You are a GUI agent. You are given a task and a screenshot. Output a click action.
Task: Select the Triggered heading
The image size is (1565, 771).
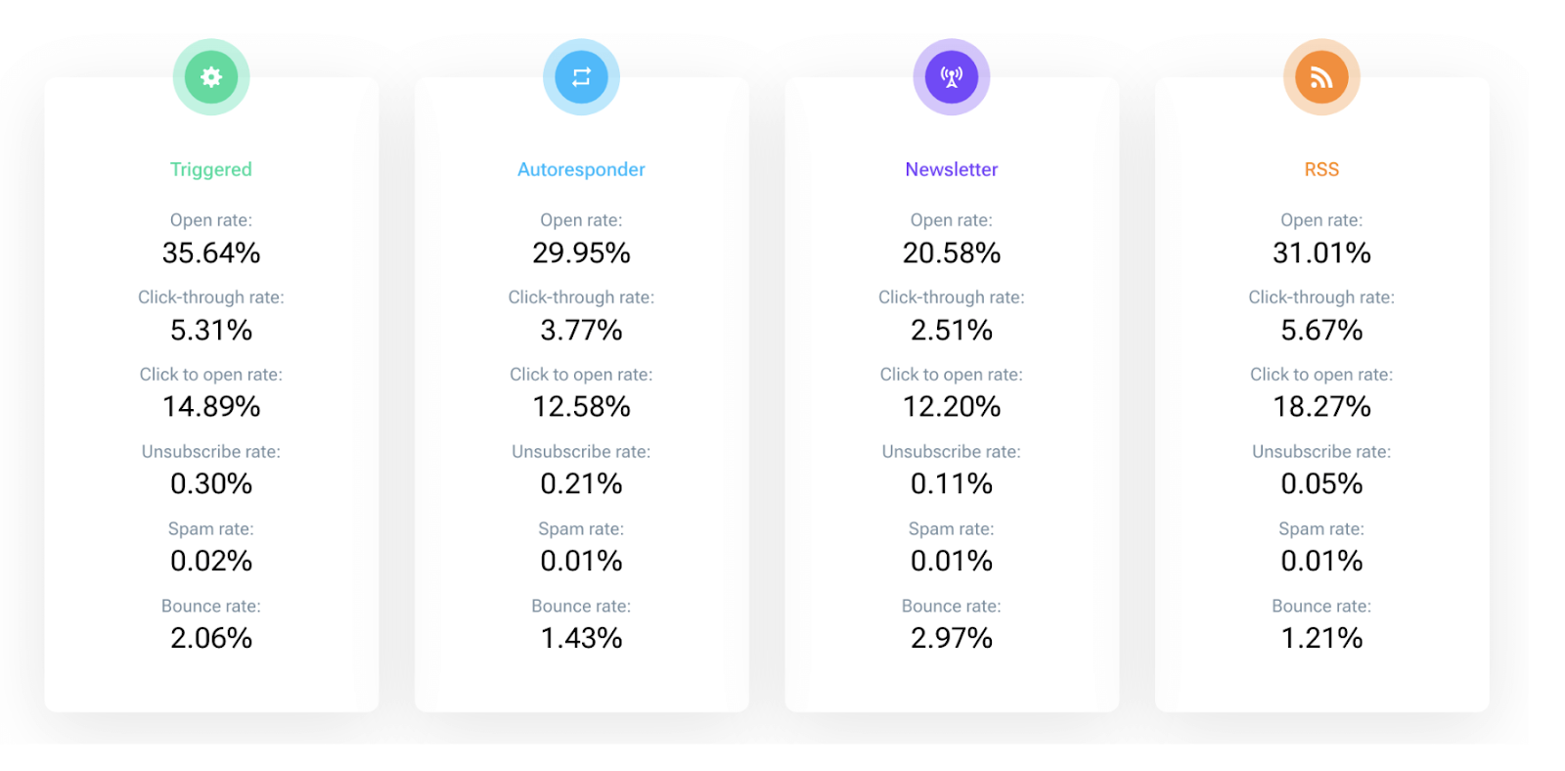[211, 169]
